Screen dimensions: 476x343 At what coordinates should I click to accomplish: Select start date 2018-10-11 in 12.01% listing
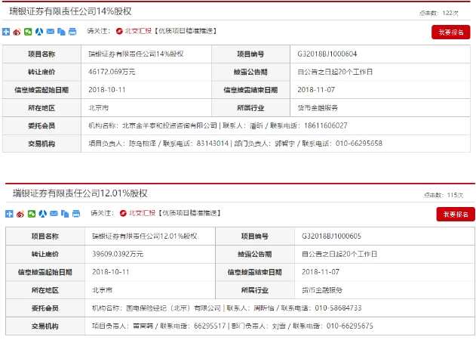click(111, 272)
